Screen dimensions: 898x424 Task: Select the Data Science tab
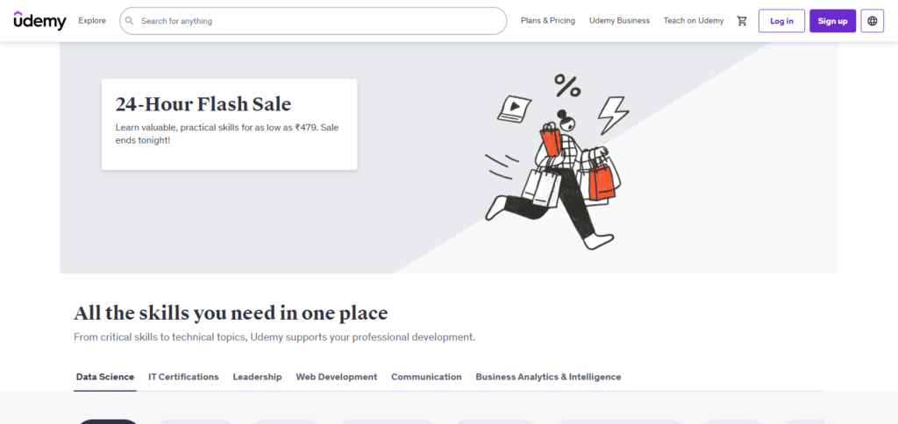(105, 377)
